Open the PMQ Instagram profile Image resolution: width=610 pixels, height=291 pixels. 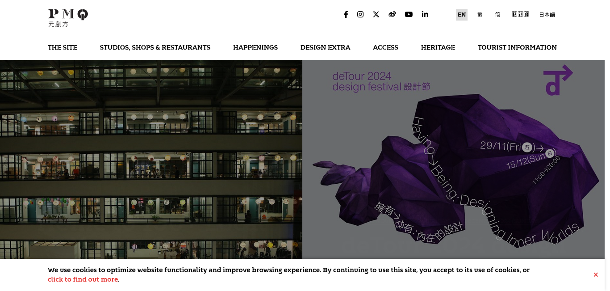(x=360, y=14)
